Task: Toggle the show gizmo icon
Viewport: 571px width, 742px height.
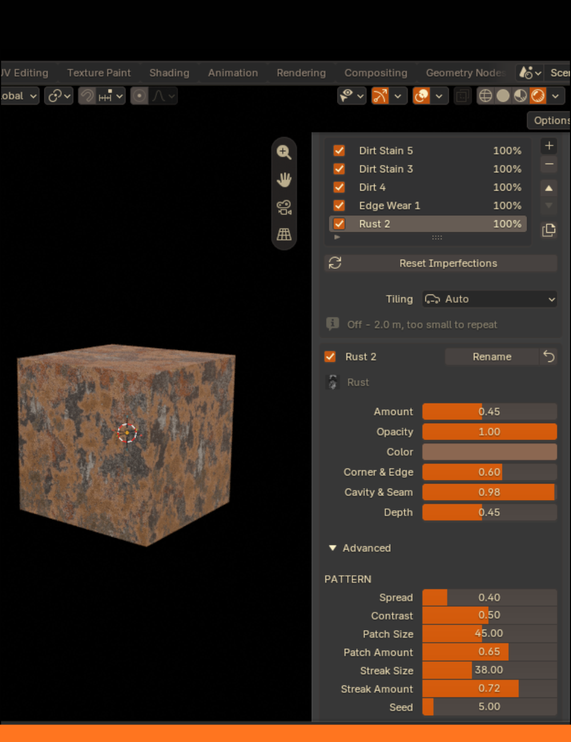Action: 380,96
